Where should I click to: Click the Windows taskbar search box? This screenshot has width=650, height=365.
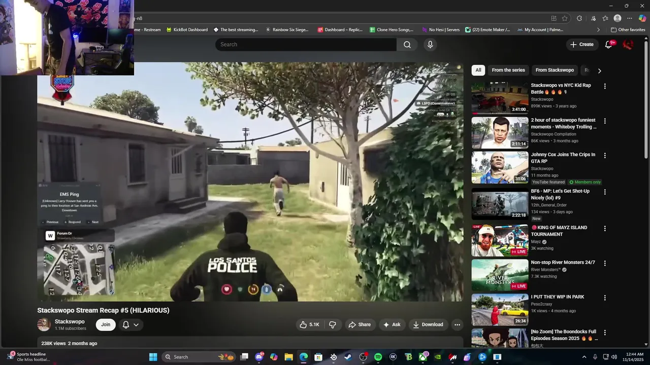tap(199, 357)
